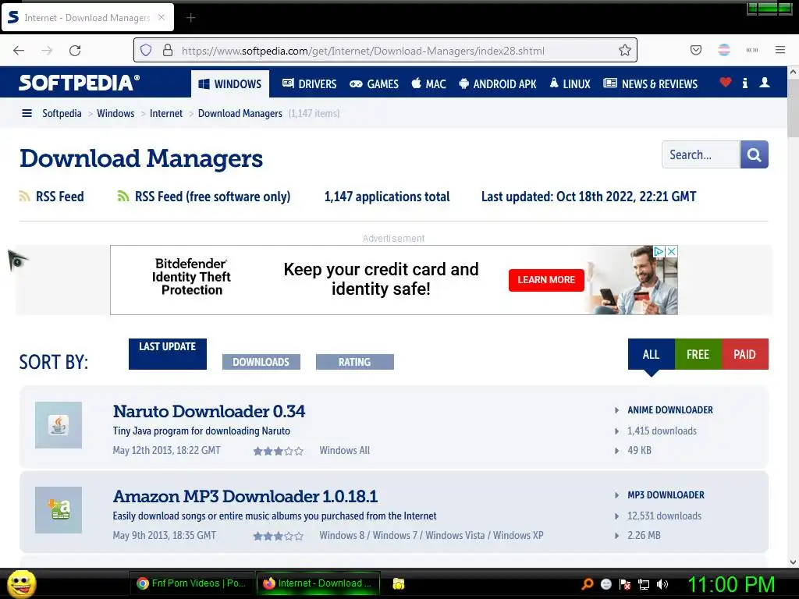This screenshot has height=599, width=799.
Task: Close the Internet - Download Managers tab
Action: coord(162,17)
